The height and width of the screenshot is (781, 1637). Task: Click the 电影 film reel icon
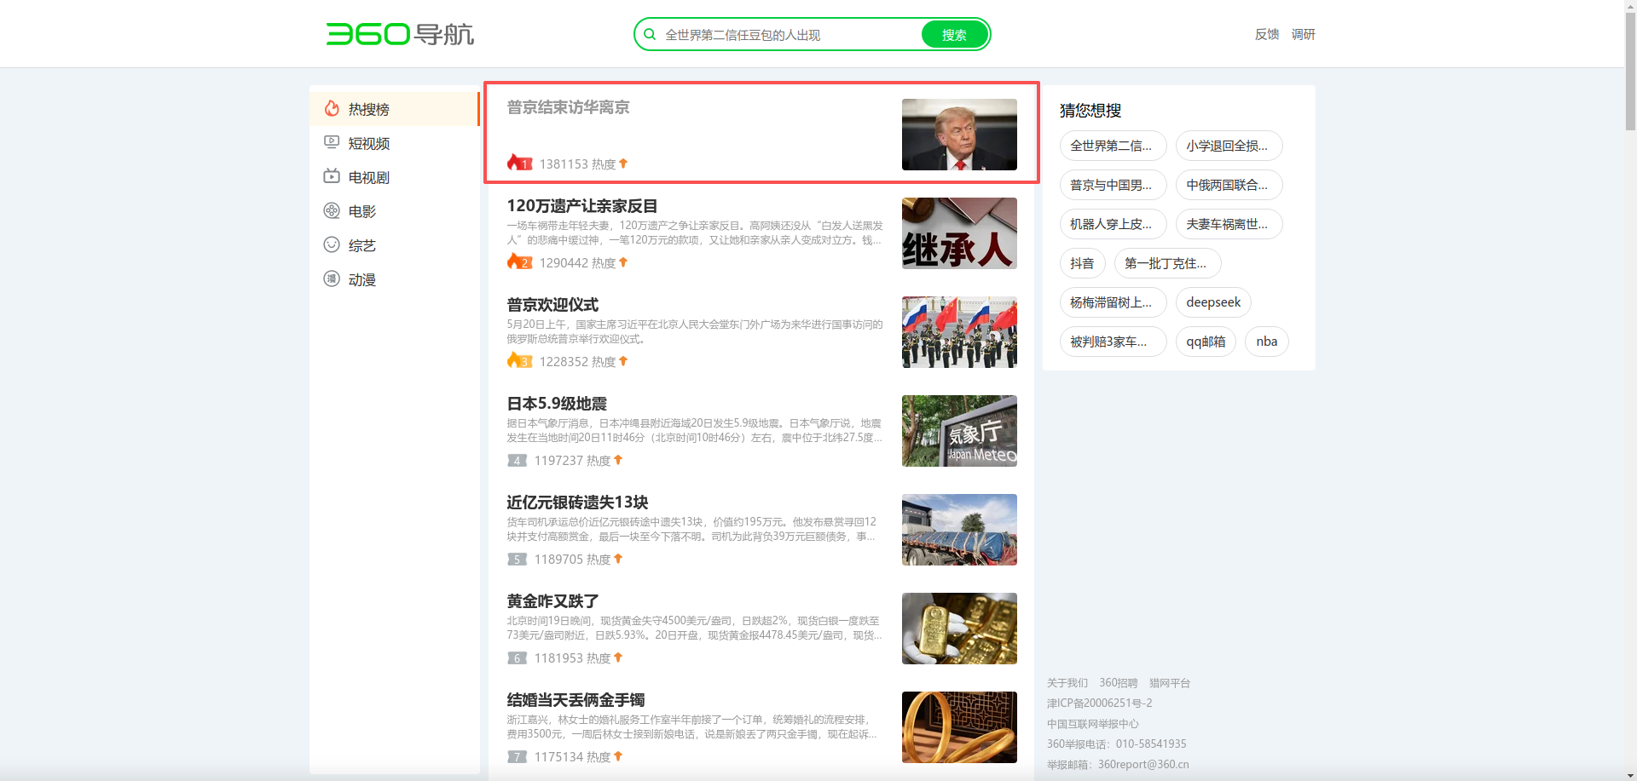click(332, 210)
